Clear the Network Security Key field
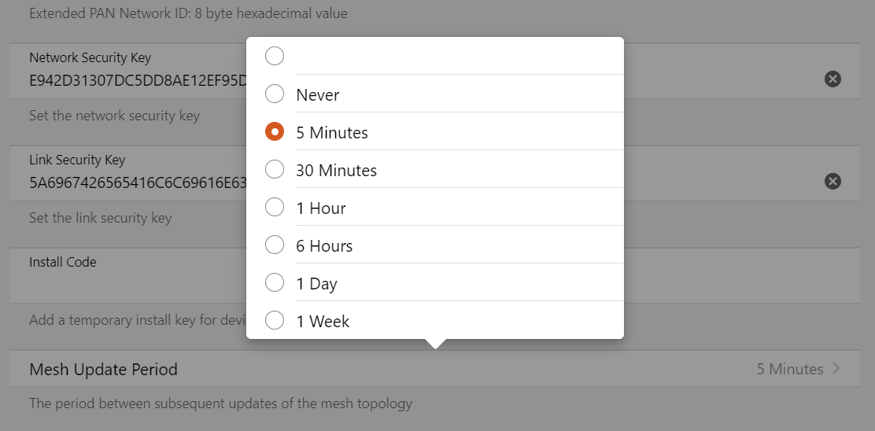 coord(833,79)
